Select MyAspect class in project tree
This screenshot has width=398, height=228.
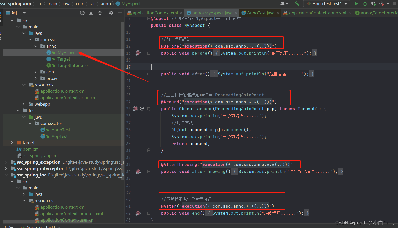click(67, 53)
